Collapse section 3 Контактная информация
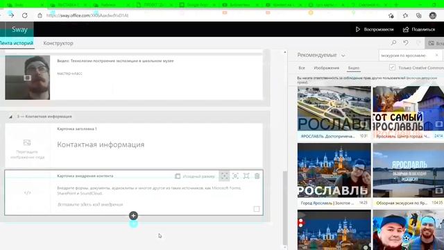The image size is (444, 250). pos(10,117)
